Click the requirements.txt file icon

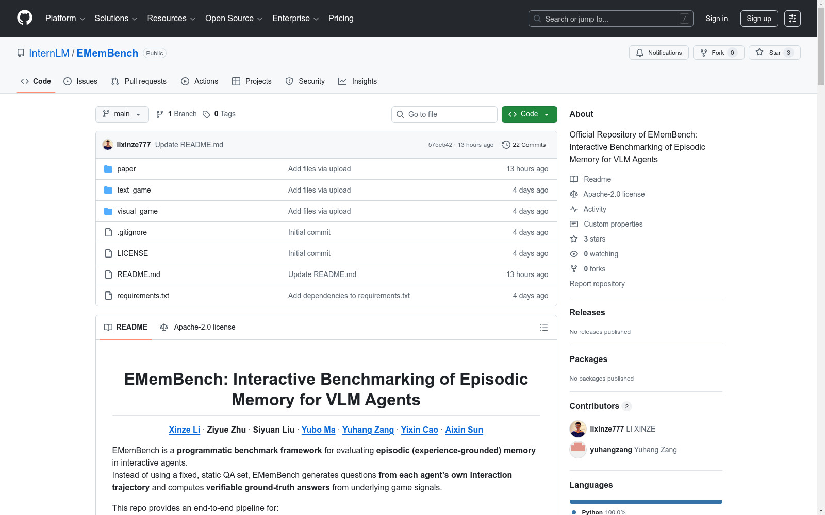coord(108,296)
